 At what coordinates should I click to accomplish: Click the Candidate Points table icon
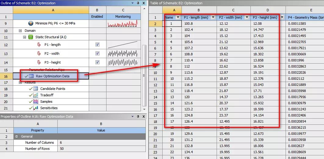35,89
